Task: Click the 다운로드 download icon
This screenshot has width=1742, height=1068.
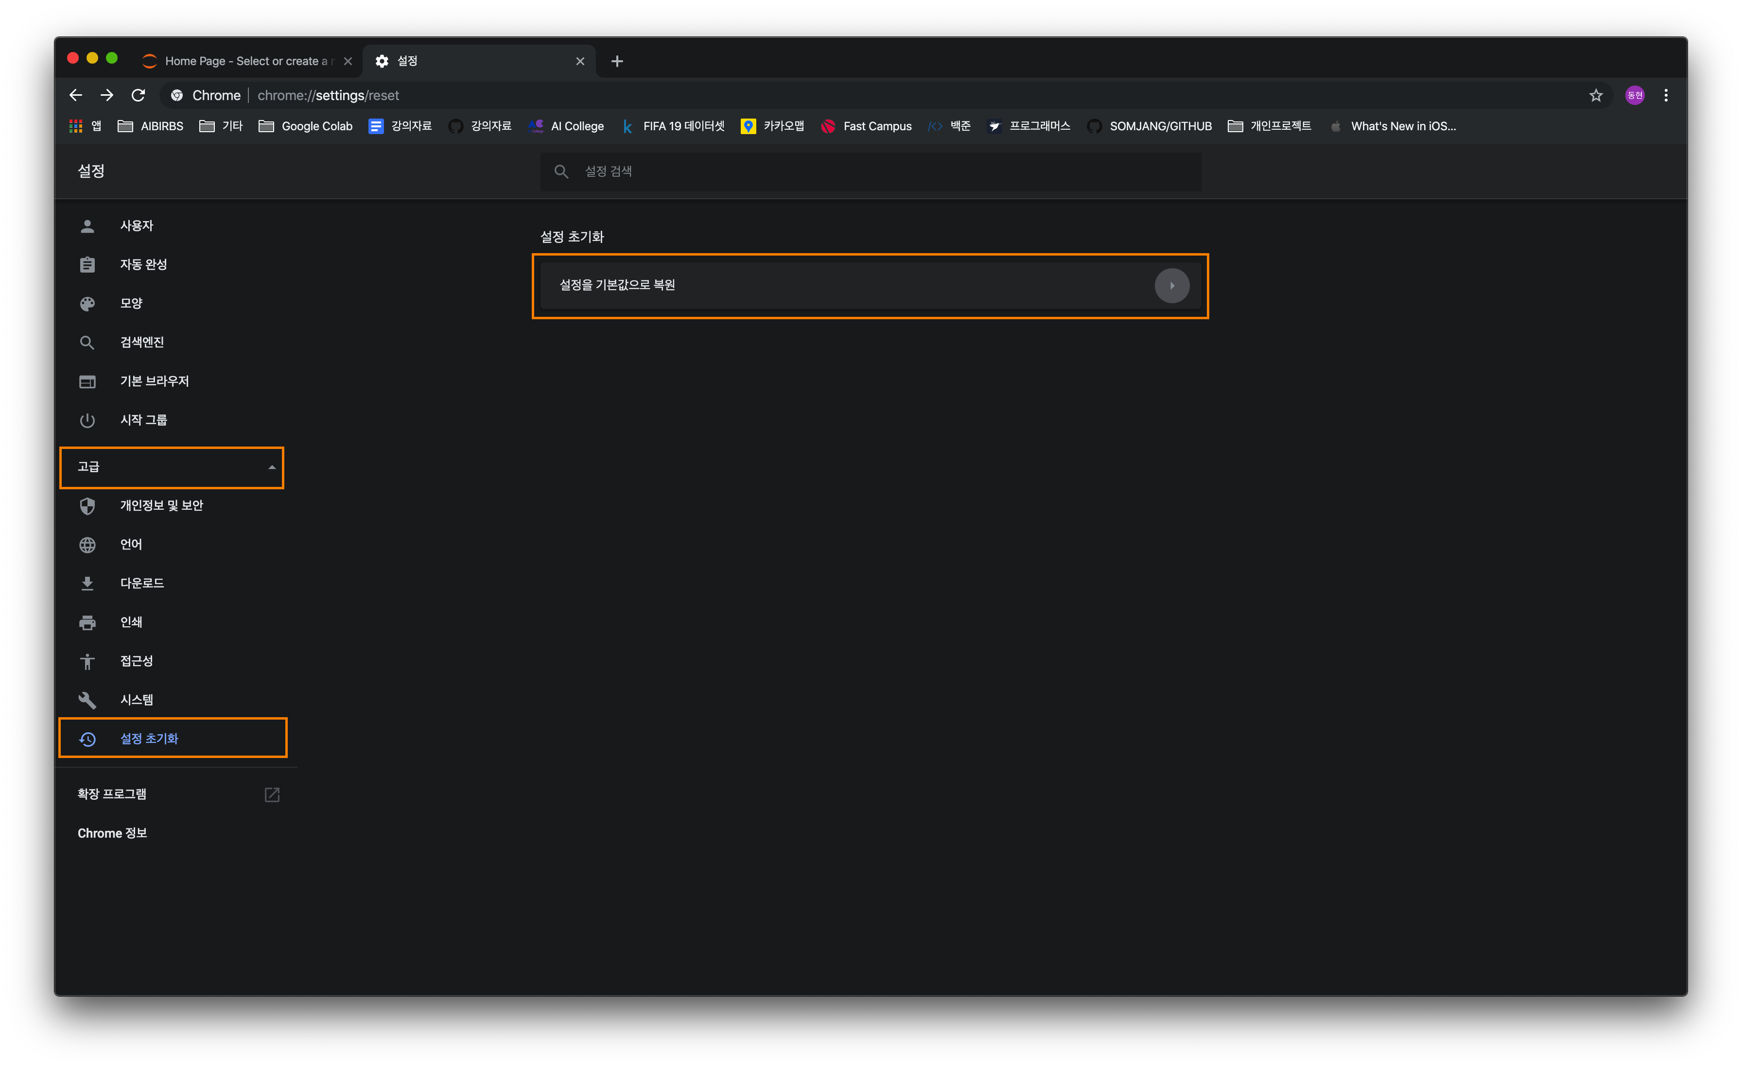Action: [x=87, y=584]
